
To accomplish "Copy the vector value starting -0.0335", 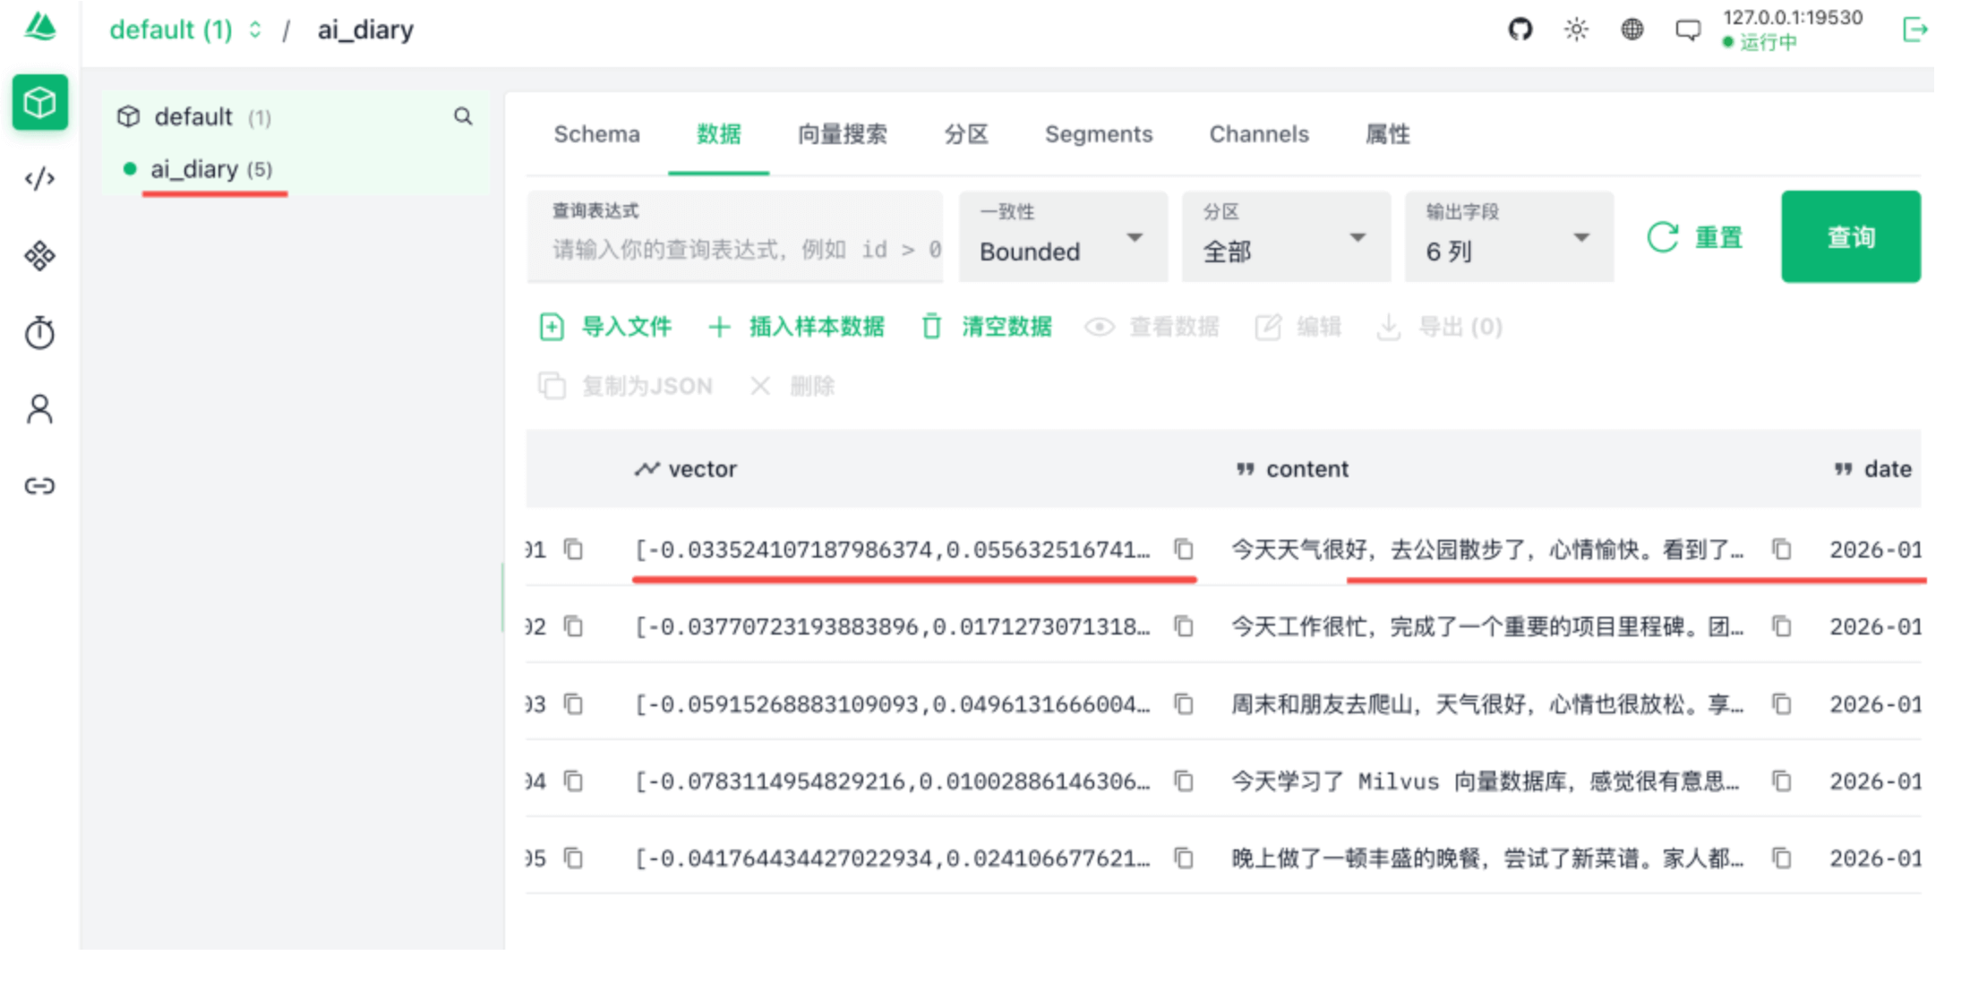I will point(1184,549).
